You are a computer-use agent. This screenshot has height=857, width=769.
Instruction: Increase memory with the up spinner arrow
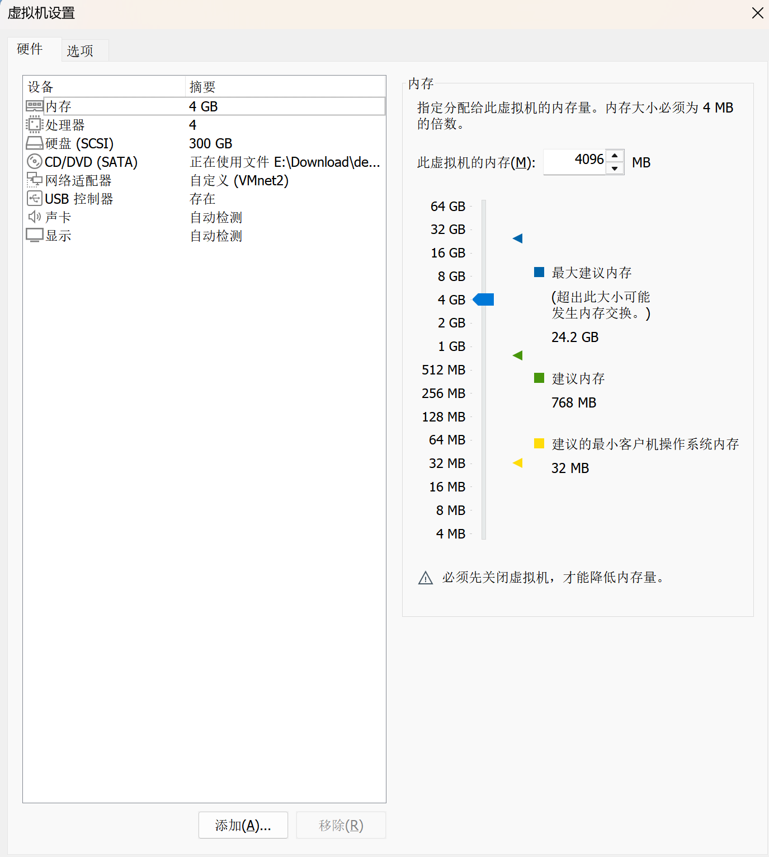click(x=615, y=156)
